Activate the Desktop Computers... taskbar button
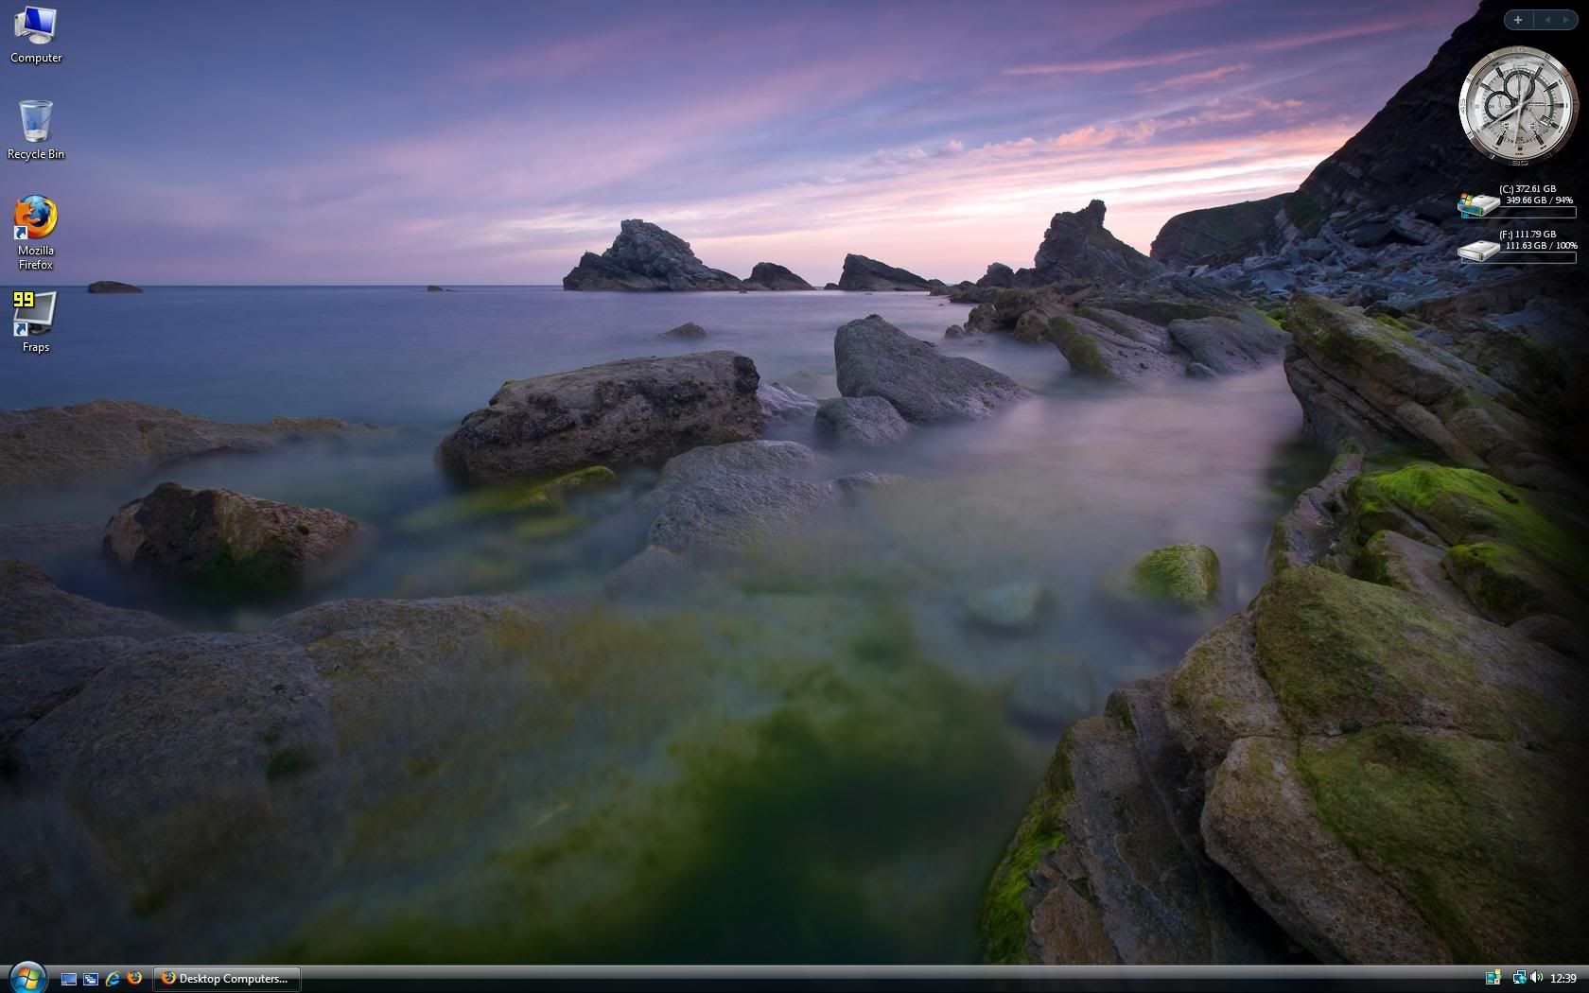This screenshot has height=993, width=1589. click(227, 979)
